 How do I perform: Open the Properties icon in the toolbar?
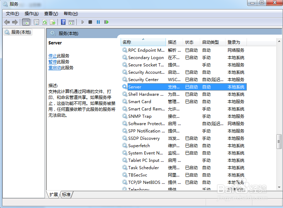point(36,22)
